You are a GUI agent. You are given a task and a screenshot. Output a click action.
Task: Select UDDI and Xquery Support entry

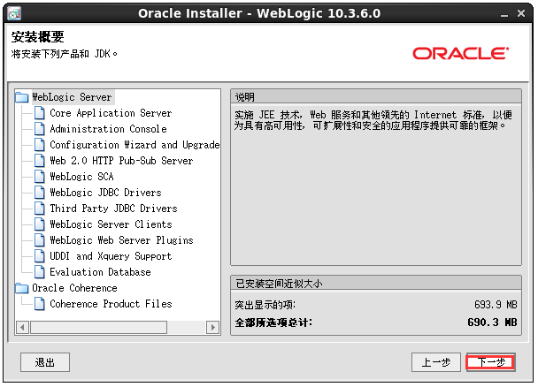coord(111,256)
